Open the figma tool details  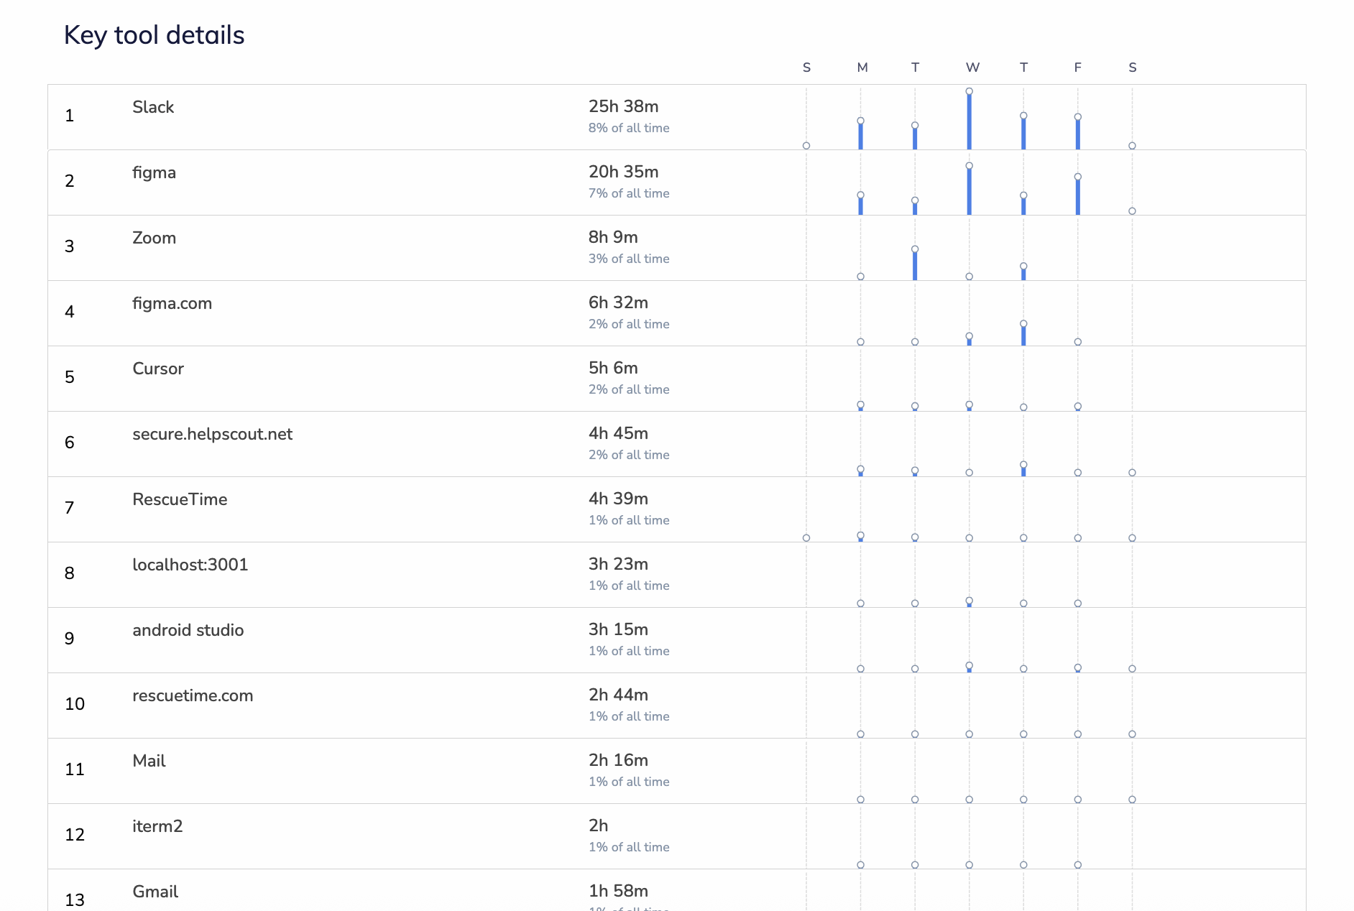pyautogui.click(x=676, y=182)
